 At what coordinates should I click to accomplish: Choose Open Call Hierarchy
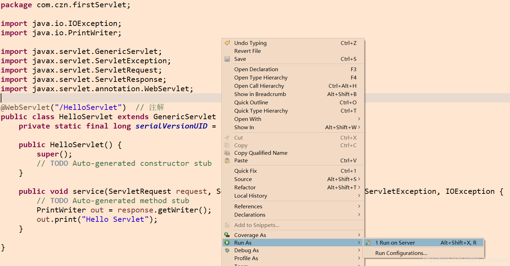pyautogui.click(x=293, y=86)
